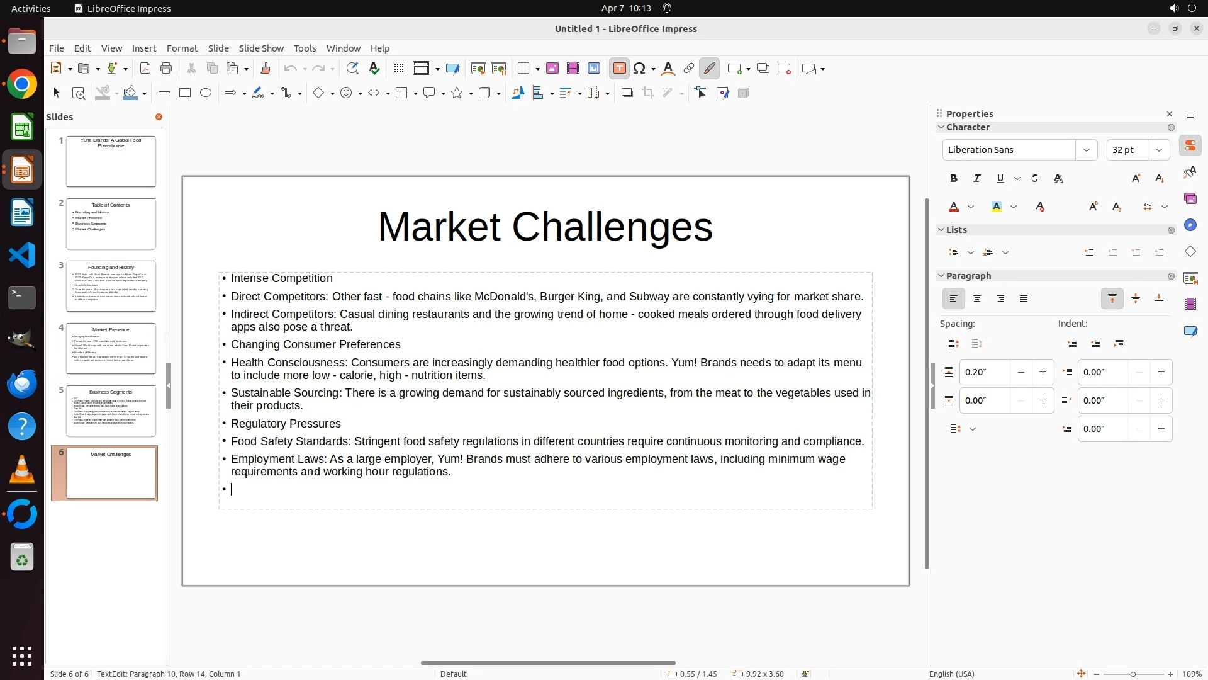Click the Insert Image toolbar icon
The image size is (1208, 680).
point(552,69)
